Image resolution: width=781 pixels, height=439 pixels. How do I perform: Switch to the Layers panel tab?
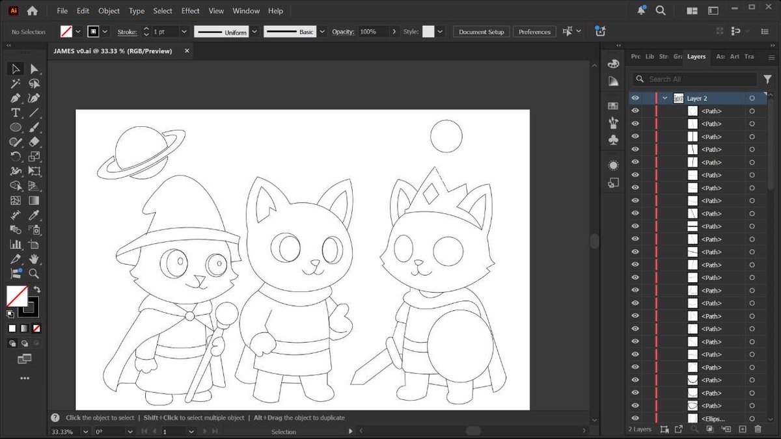tap(696, 57)
